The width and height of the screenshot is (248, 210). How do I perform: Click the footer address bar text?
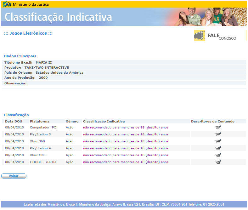124,204
